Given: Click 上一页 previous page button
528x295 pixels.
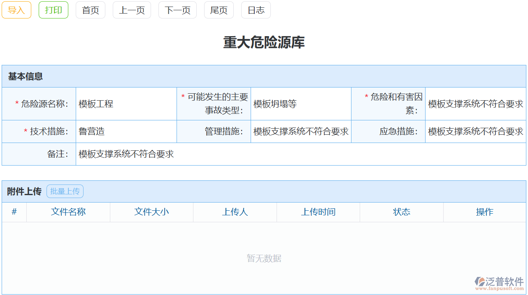Looking at the screenshot, I should tap(132, 10).
